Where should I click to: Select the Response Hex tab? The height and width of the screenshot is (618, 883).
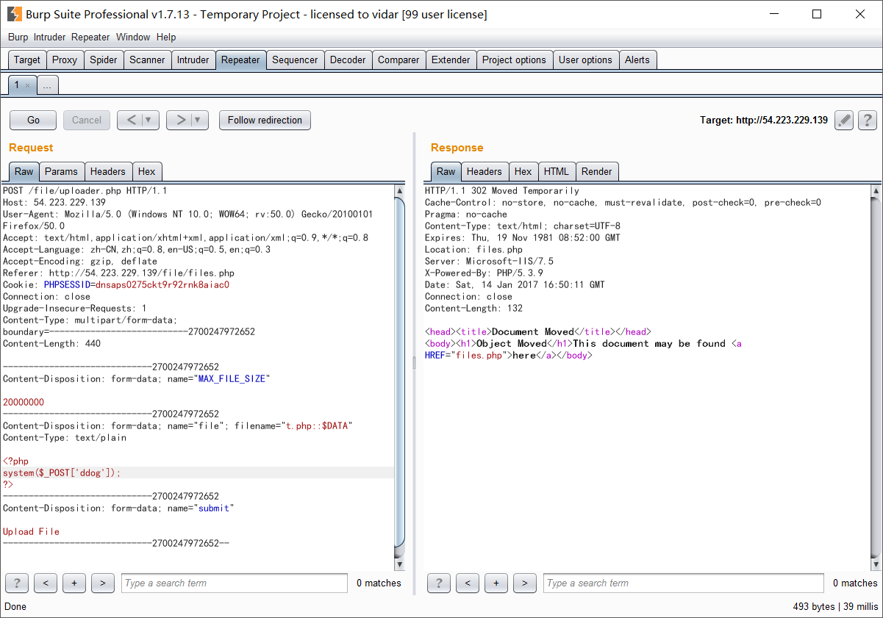pyautogui.click(x=523, y=171)
